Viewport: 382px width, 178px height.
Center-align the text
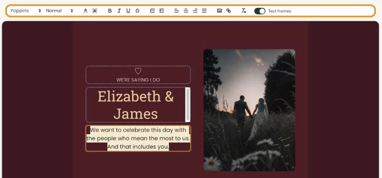[186, 11]
